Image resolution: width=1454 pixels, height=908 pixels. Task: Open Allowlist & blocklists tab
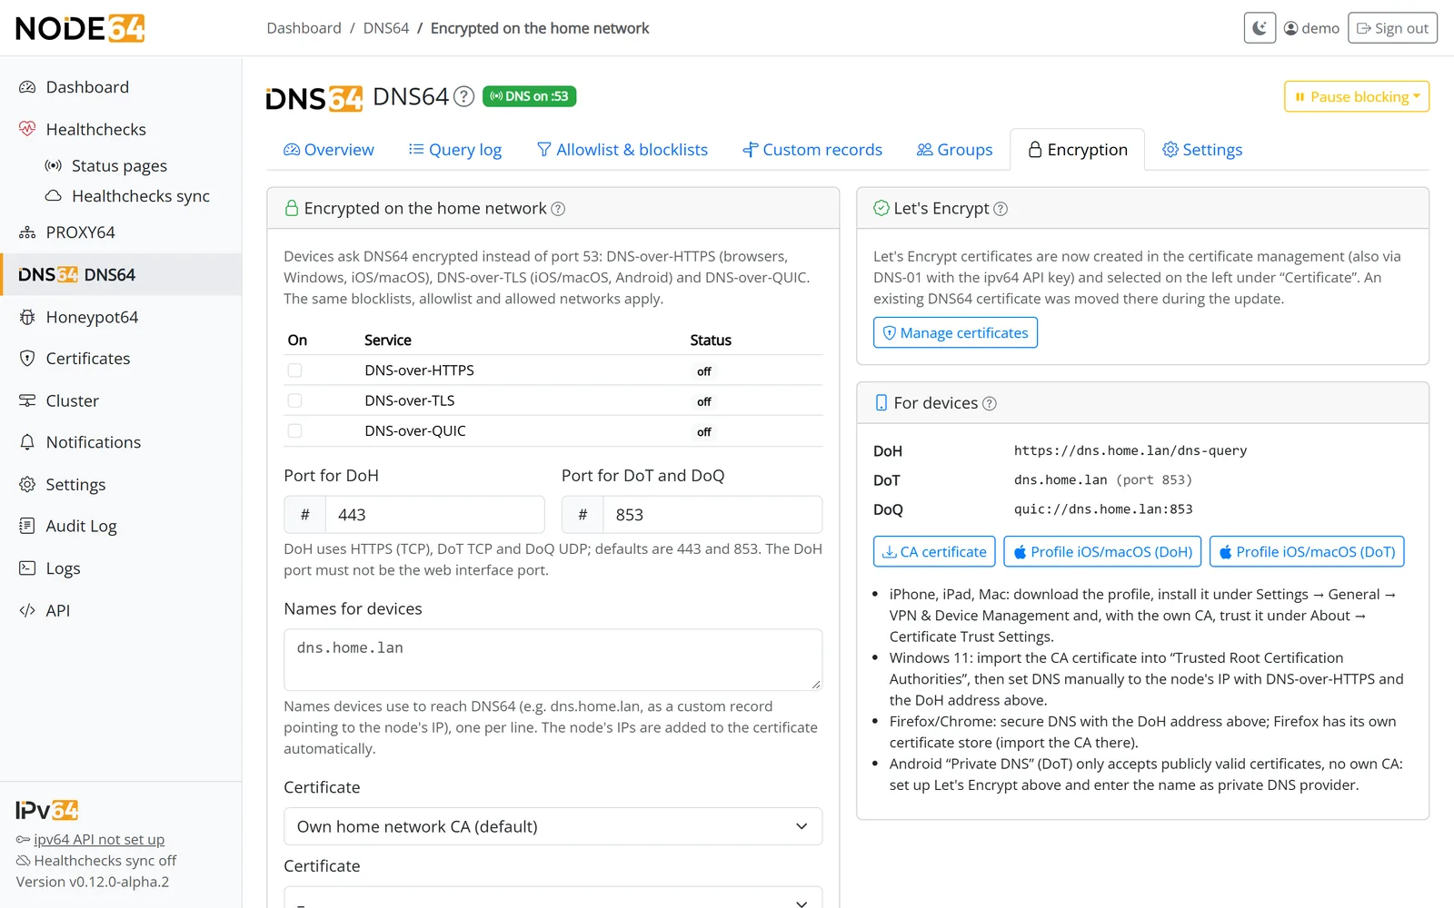tap(622, 150)
